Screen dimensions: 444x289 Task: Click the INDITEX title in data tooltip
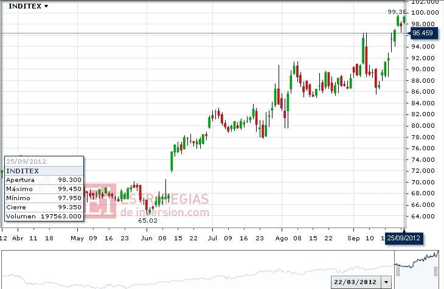click(23, 171)
